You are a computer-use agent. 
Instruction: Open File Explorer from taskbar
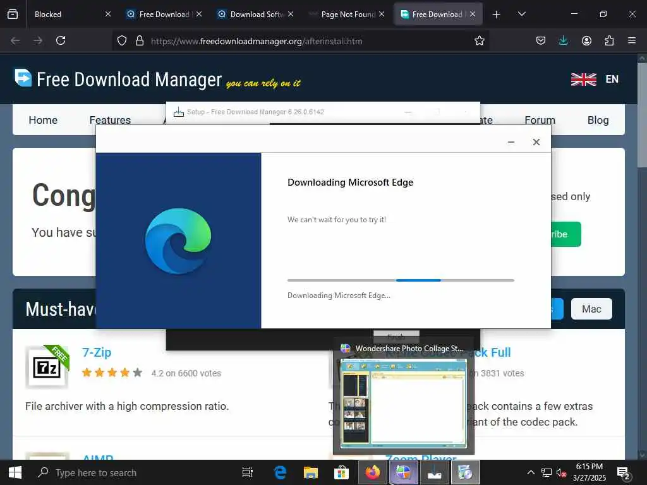click(311, 472)
